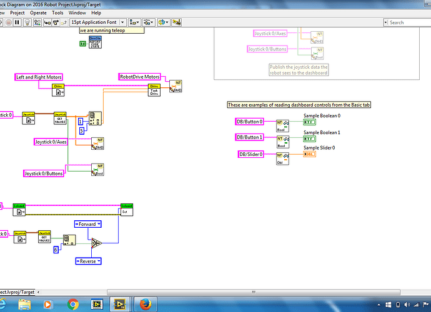Select NT read Bool node for DB/Button 1
Image resolution: width=431 pixels, height=312 pixels.
(282, 142)
